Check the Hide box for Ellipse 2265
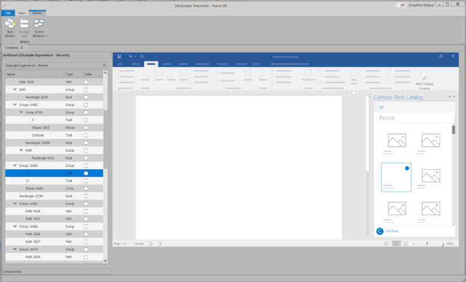 86,127
